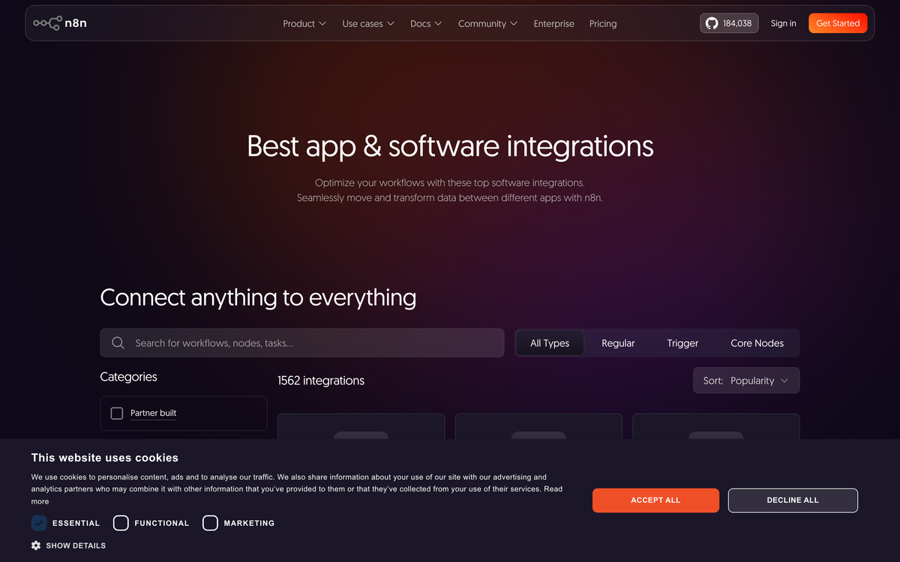Click the workflows search input field

click(x=300, y=342)
